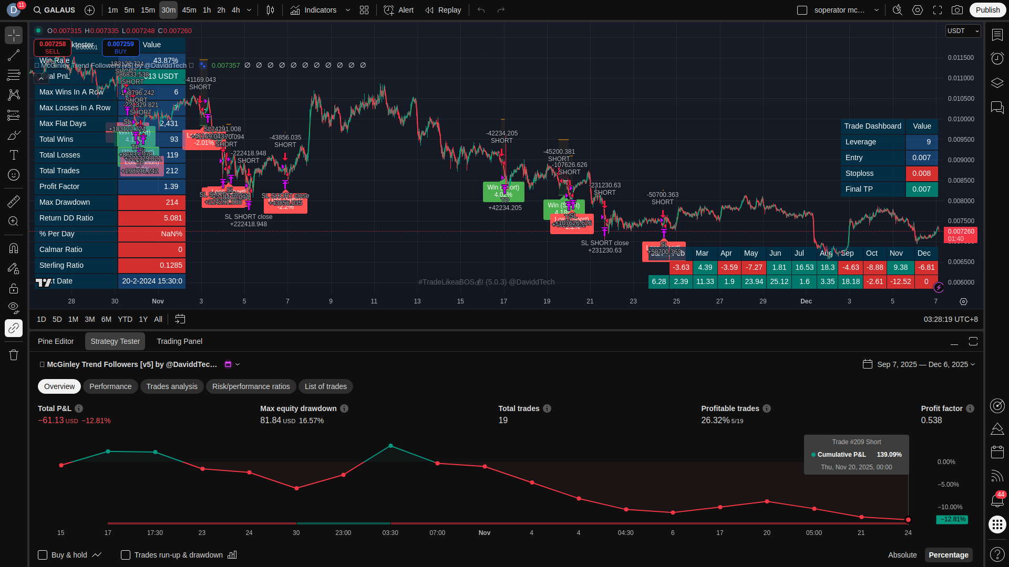Select the text annotation tool
Viewport: 1009px width, 567px height.
coord(14,155)
